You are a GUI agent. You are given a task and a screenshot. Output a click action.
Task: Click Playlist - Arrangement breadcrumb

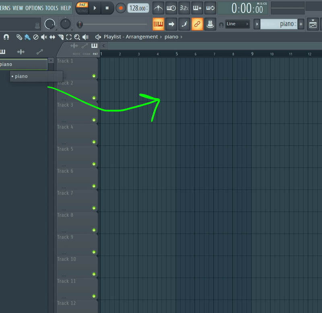point(130,37)
